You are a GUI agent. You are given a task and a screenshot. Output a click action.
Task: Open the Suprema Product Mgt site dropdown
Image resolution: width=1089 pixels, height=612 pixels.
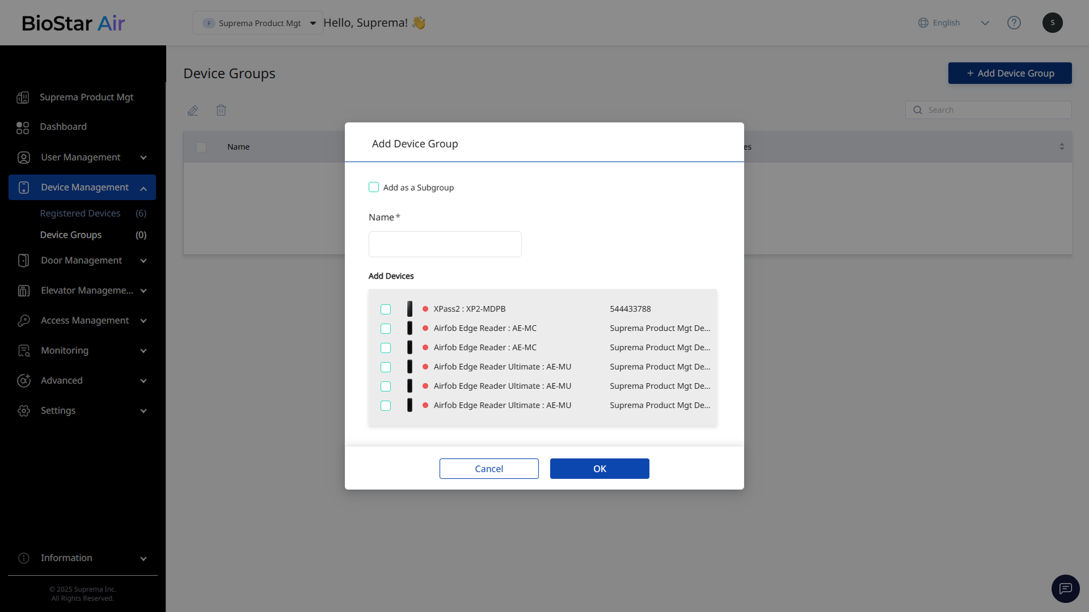coord(258,23)
